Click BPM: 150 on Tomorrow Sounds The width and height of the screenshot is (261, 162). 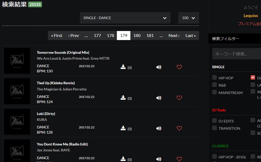pos(45,71)
